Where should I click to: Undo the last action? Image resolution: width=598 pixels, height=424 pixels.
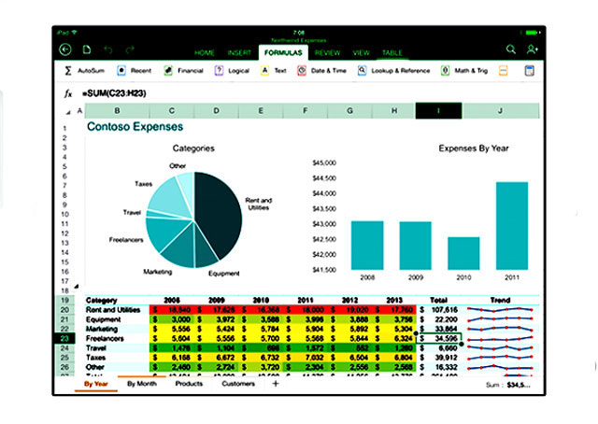[108, 49]
